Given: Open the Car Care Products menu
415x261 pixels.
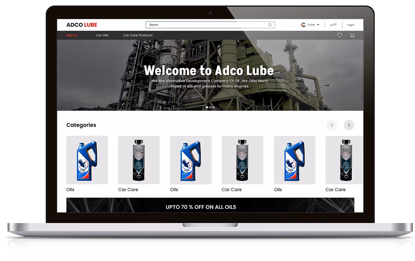Looking at the screenshot, I should pyautogui.click(x=138, y=35).
